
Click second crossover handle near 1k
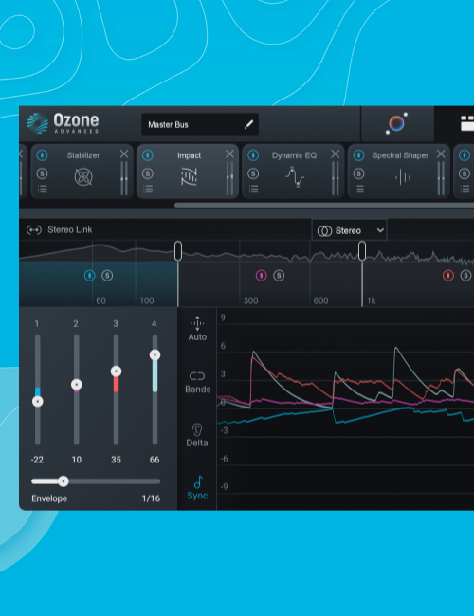(362, 250)
